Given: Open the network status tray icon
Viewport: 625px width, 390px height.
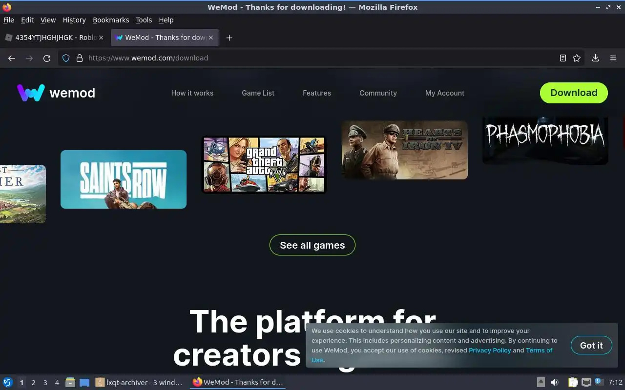Looking at the screenshot, I should coord(586,382).
